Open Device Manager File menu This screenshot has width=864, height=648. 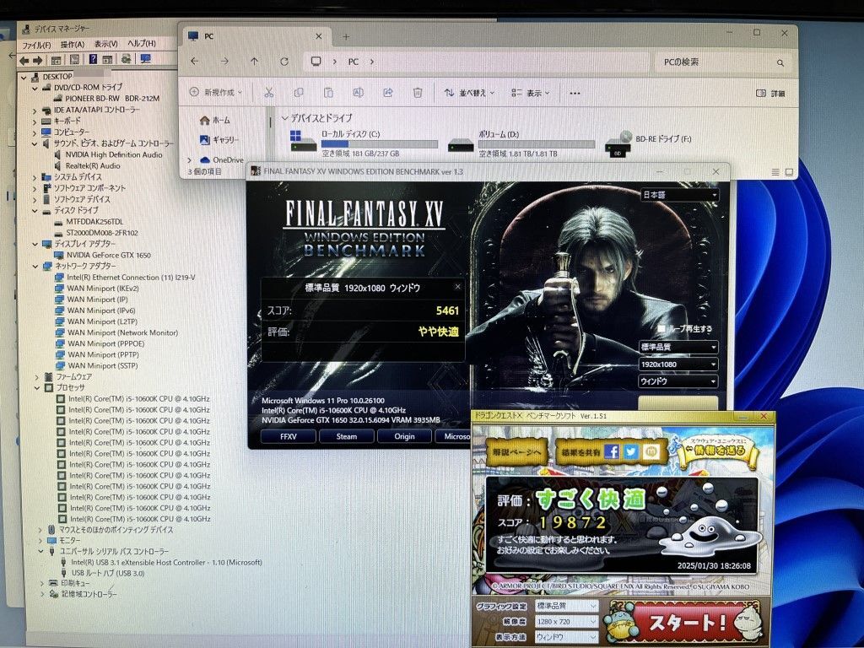pyautogui.click(x=36, y=45)
